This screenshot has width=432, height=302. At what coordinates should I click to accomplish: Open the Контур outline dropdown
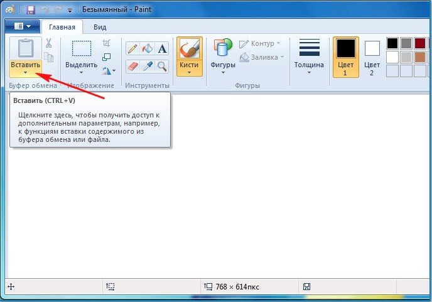259,43
